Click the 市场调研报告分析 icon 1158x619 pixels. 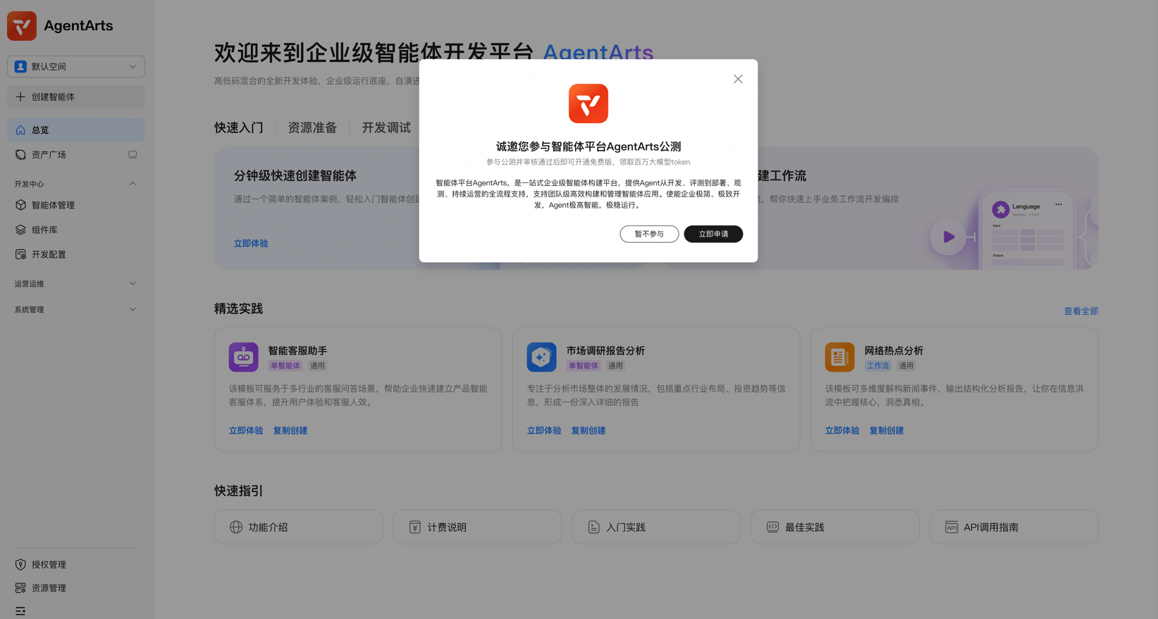[x=541, y=357]
